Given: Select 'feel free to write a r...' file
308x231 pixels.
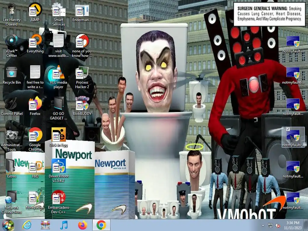Looking at the screenshot, I should 35,77.
